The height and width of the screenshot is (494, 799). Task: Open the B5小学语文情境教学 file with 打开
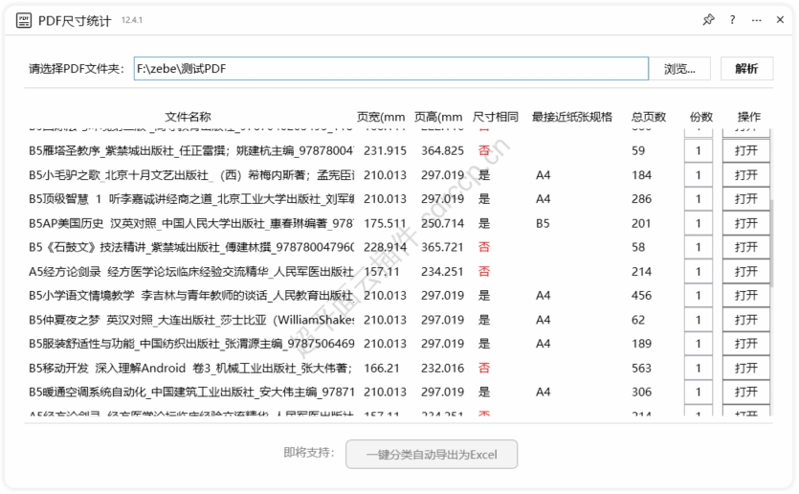click(x=746, y=295)
